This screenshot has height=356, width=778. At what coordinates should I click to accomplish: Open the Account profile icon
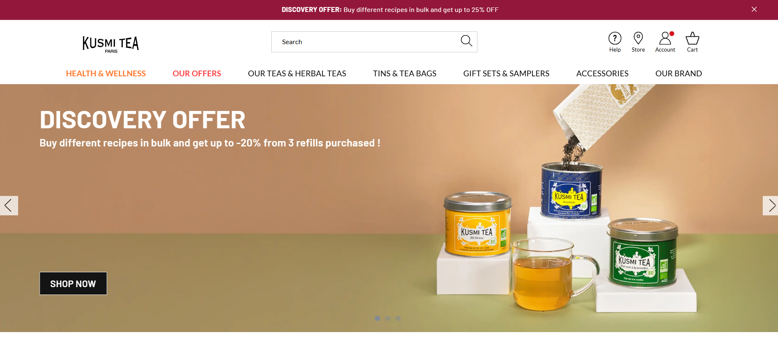pos(665,38)
